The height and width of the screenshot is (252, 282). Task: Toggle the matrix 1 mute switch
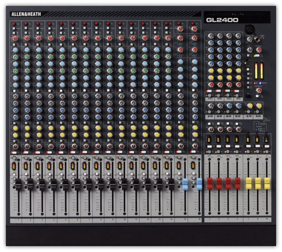click(x=209, y=91)
